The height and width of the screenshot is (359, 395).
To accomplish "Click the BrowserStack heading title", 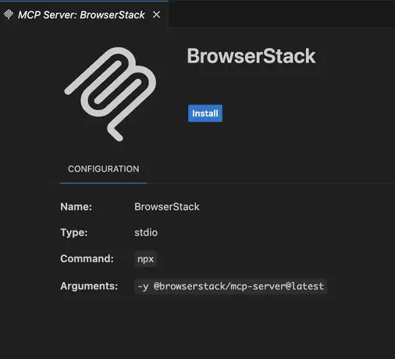I will point(251,56).
